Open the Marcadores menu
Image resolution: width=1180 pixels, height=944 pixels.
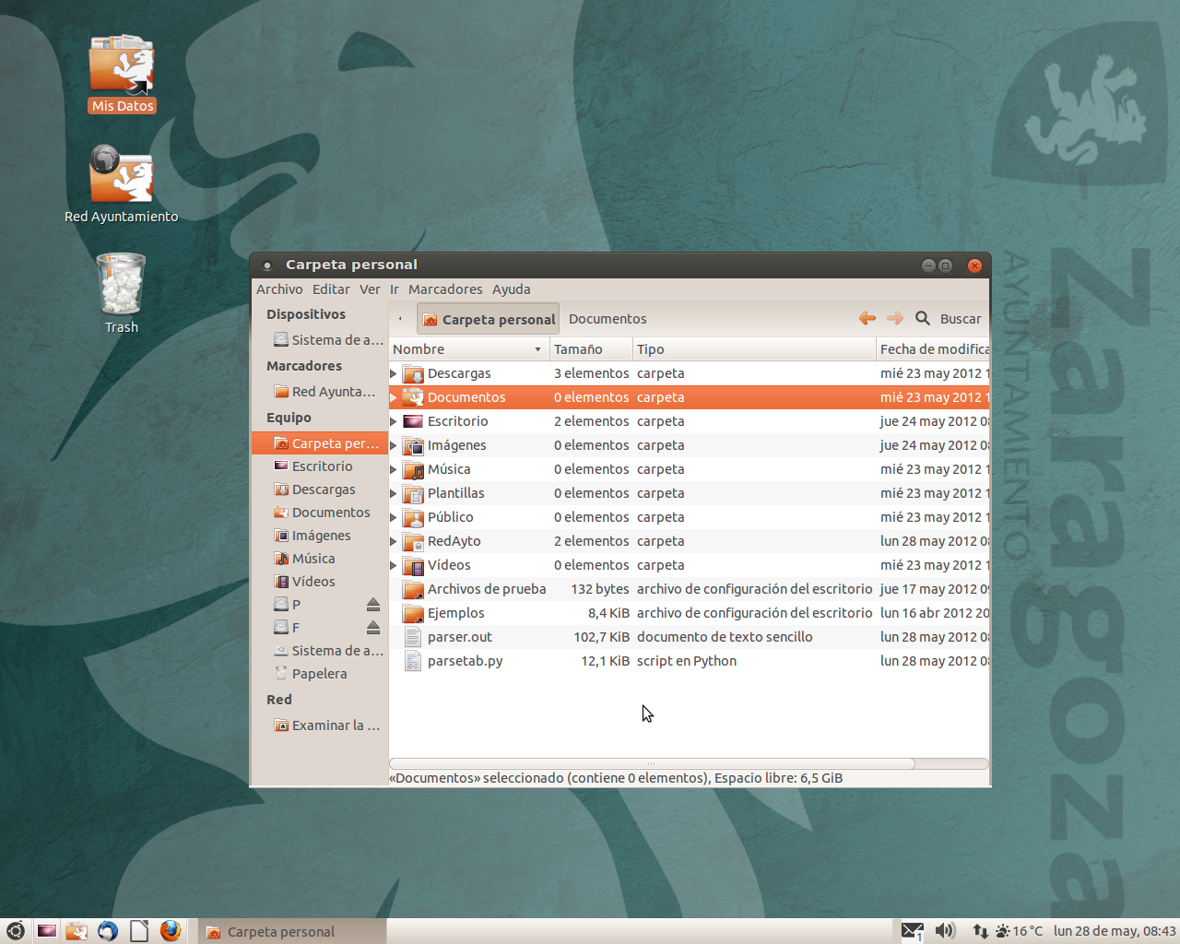[445, 289]
